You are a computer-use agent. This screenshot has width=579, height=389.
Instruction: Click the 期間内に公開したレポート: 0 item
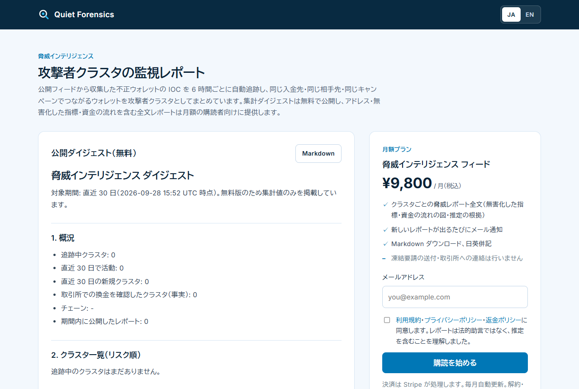104,321
